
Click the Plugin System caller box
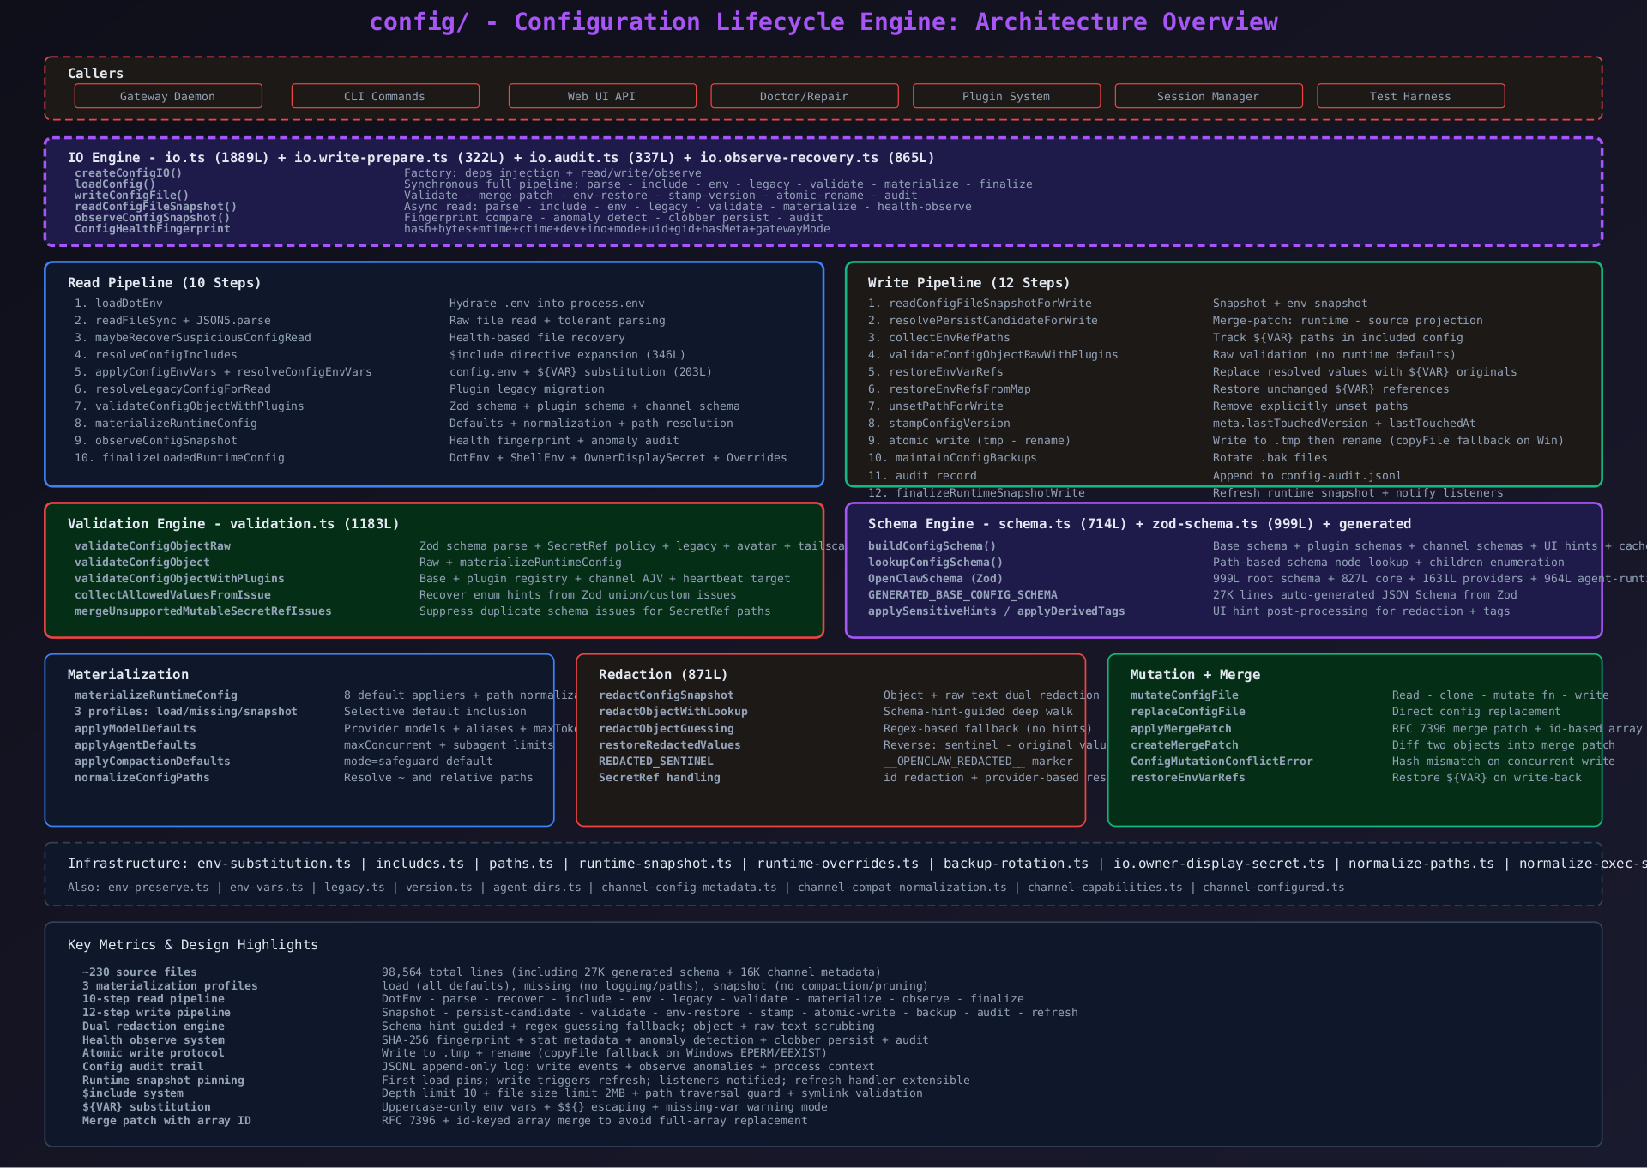coord(1006,96)
